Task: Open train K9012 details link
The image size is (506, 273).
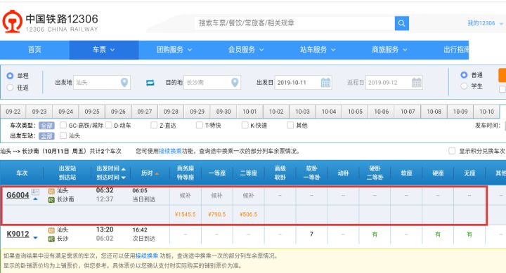Action: click(x=18, y=234)
